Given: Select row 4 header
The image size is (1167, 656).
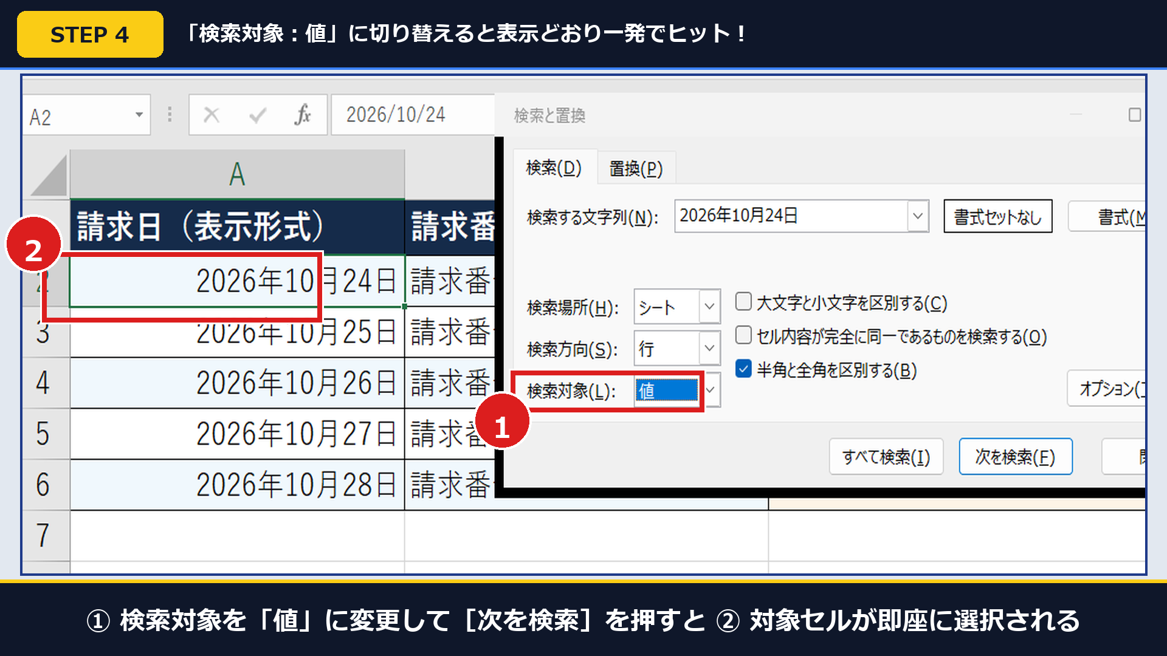Looking at the screenshot, I should click(x=47, y=383).
